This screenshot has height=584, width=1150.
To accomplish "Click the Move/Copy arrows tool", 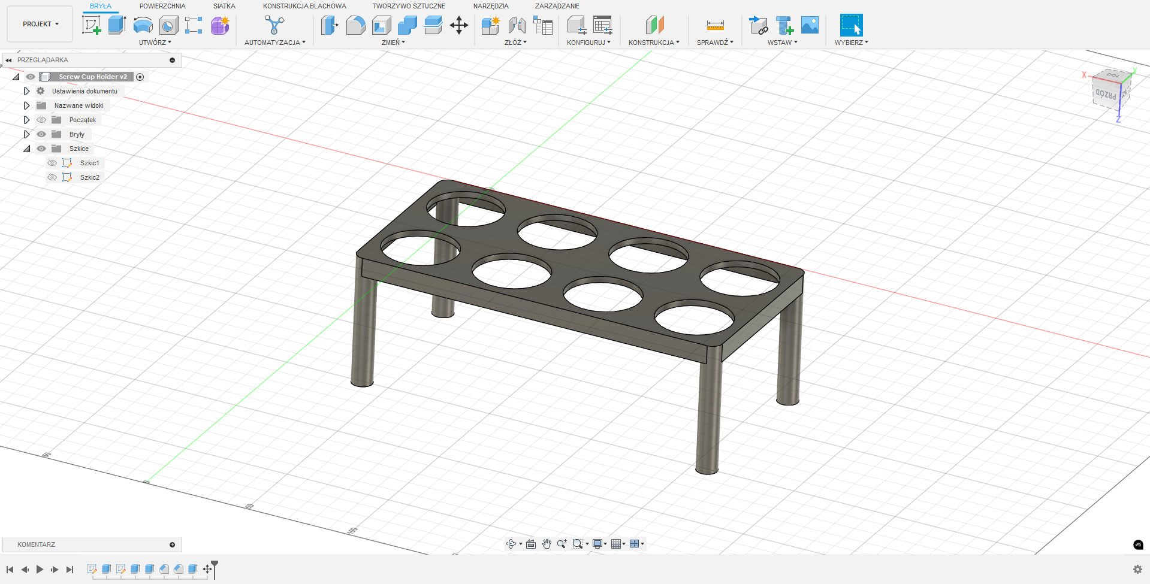I will pos(458,25).
